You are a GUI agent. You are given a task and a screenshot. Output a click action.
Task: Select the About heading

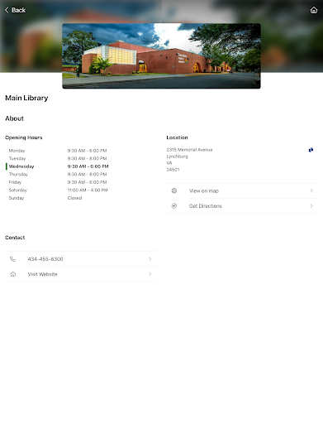(14, 118)
